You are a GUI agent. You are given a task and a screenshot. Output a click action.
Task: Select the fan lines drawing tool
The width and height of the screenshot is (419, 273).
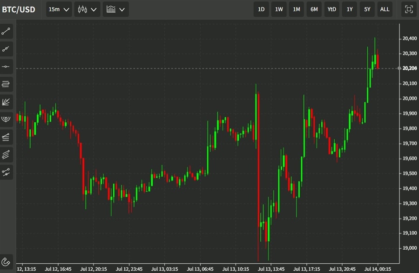click(7, 102)
